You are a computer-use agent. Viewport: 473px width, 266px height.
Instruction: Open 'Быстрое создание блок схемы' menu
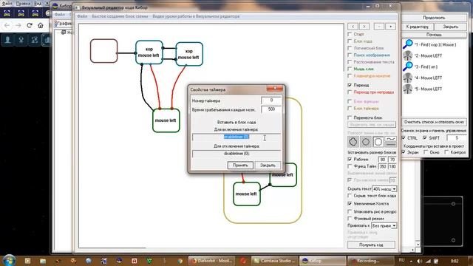120,16
